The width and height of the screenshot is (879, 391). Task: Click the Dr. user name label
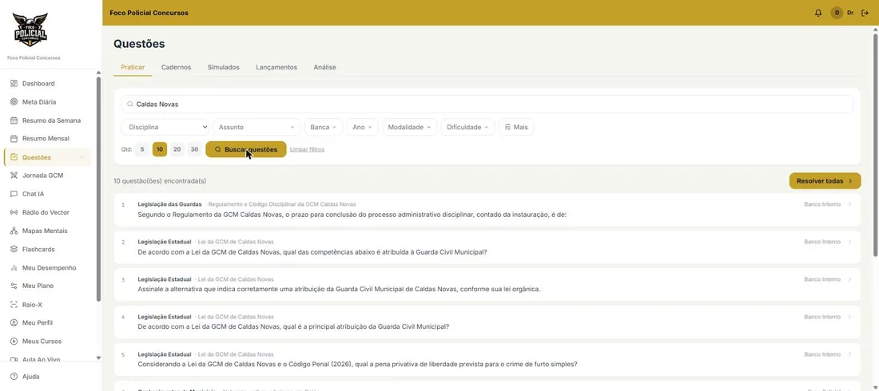click(x=851, y=13)
